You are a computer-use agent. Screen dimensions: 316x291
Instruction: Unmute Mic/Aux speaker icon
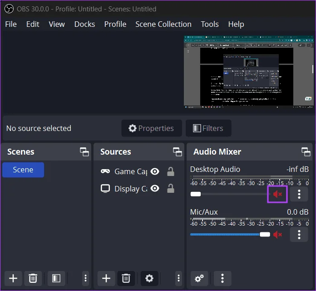(x=277, y=235)
